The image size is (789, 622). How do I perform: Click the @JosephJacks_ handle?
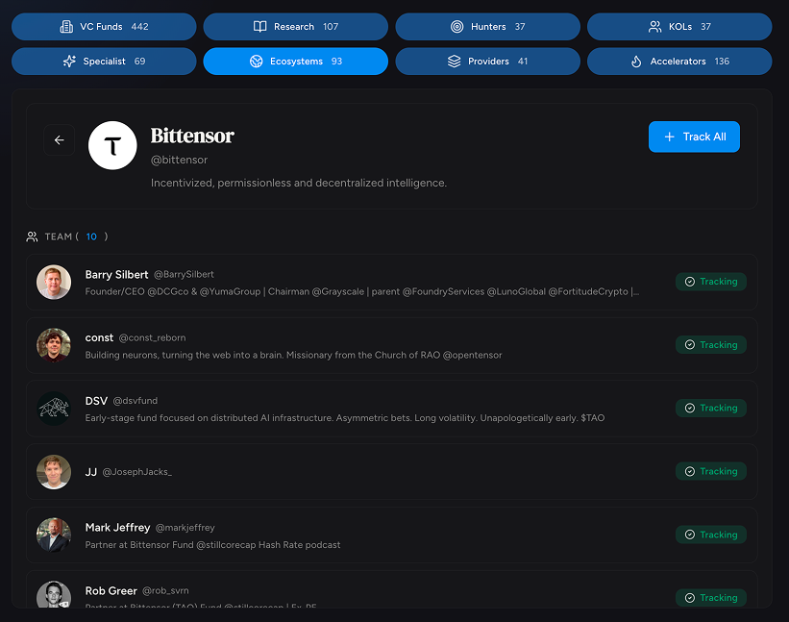click(x=137, y=471)
